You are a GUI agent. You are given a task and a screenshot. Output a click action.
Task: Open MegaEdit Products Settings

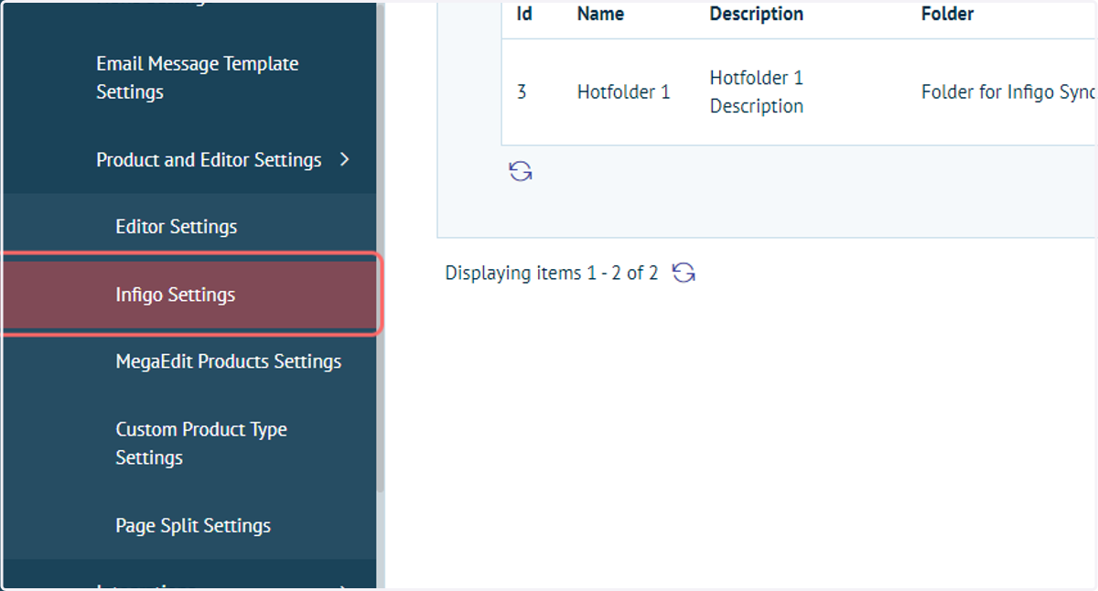(228, 361)
